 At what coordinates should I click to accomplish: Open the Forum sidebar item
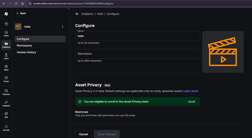[6, 79]
